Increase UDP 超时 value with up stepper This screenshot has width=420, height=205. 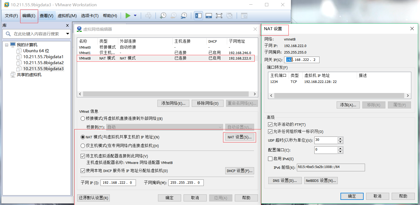point(340,139)
